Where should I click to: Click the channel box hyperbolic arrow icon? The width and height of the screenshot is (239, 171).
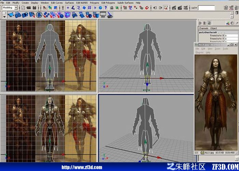pos(237,23)
